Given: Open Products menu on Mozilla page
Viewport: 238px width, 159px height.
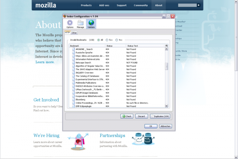Looking at the screenshot, I should tap(86, 5).
